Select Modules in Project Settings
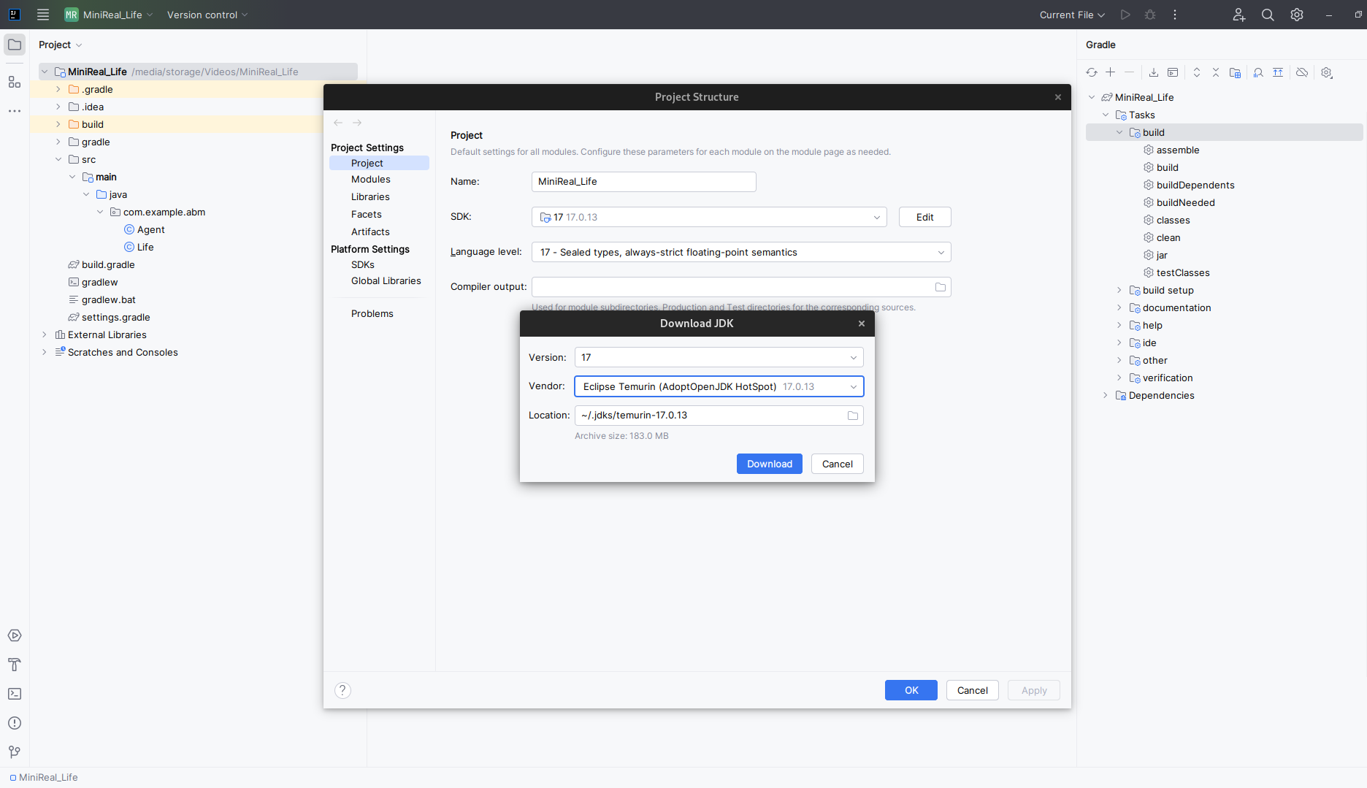The width and height of the screenshot is (1367, 788). [x=371, y=179]
